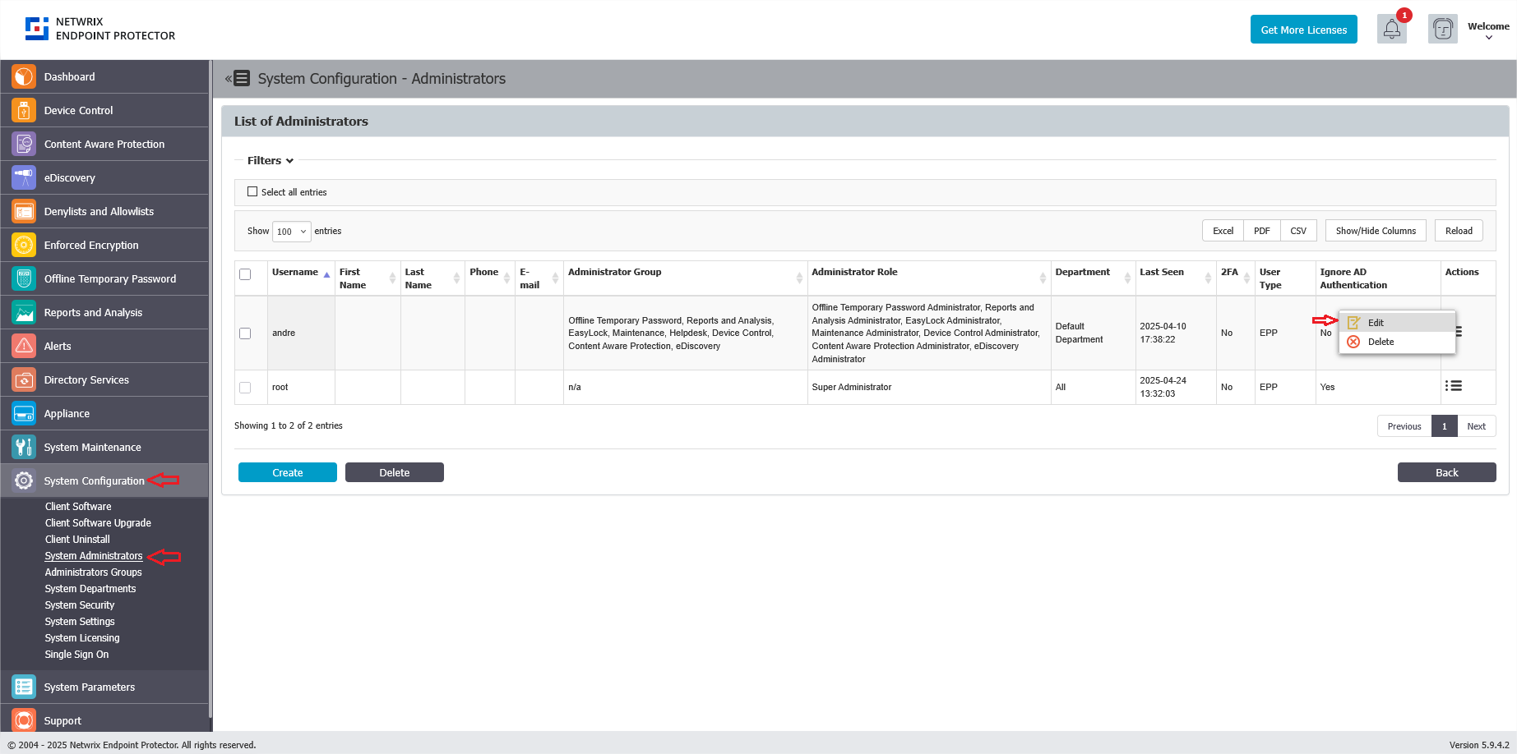This screenshot has height=754, width=1517.
Task: Open the Dashboard from the sidebar
Action: click(x=22, y=76)
